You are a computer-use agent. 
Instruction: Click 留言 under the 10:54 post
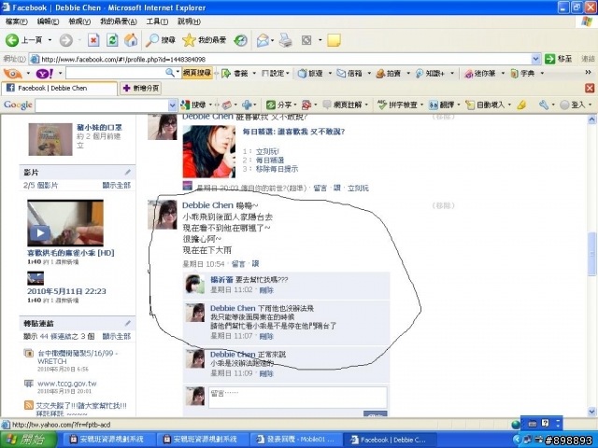(238, 263)
